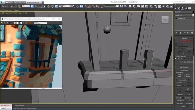The image size is (195, 110).
Task: Click orange color swatch in image viewer
Action: point(30,23)
